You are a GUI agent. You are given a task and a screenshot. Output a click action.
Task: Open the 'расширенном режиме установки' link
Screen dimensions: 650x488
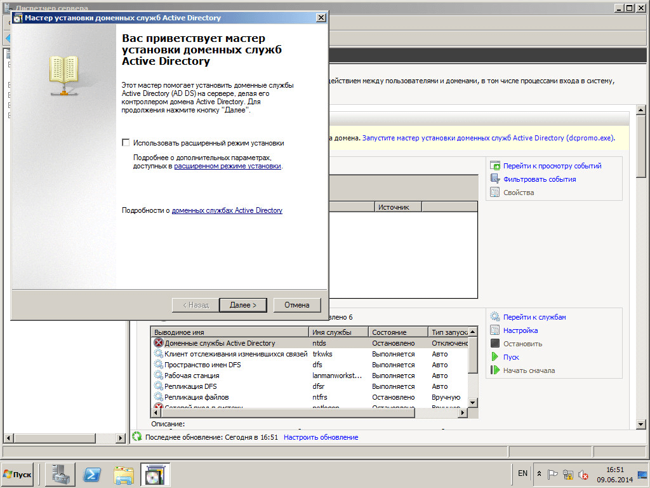(x=227, y=166)
